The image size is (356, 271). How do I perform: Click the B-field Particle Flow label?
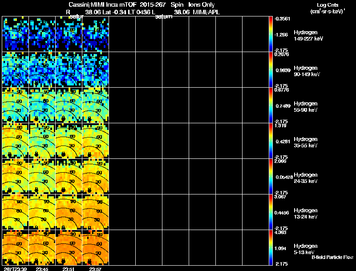(x=332, y=257)
